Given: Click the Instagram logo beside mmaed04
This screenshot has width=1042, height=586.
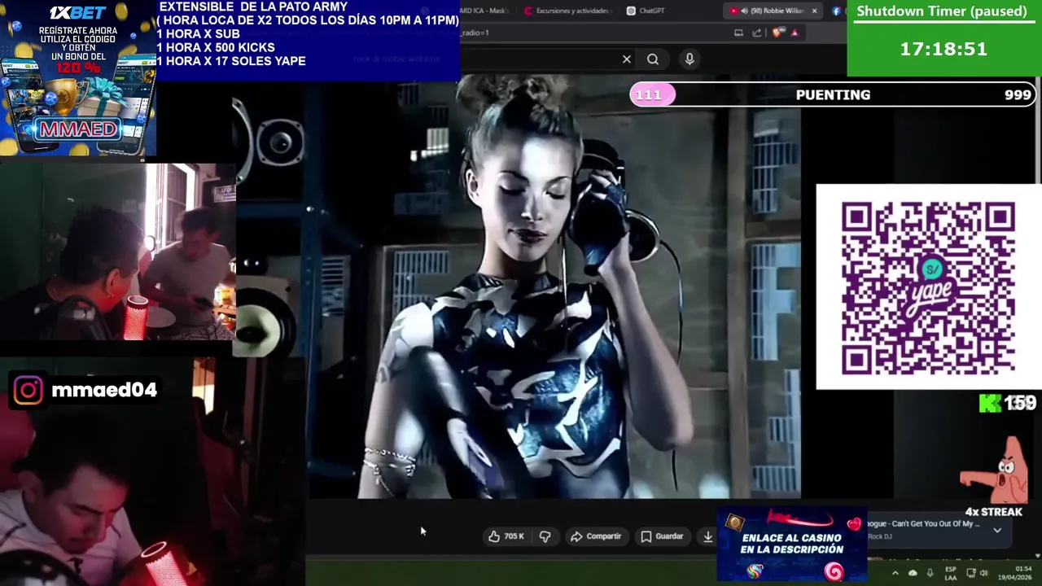Looking at the screenshot, I should click(x=28, y=390).
